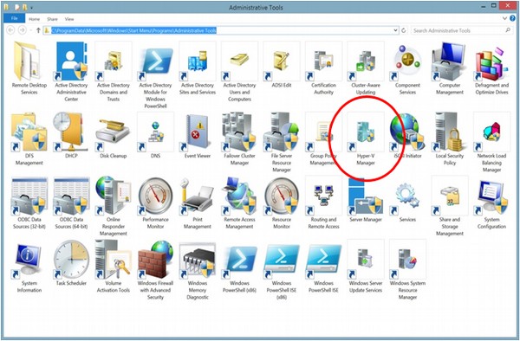Launch Task Scheduler
Viewport: 520px width, 341px height.
pyautogui.click(x=71, y=263)
